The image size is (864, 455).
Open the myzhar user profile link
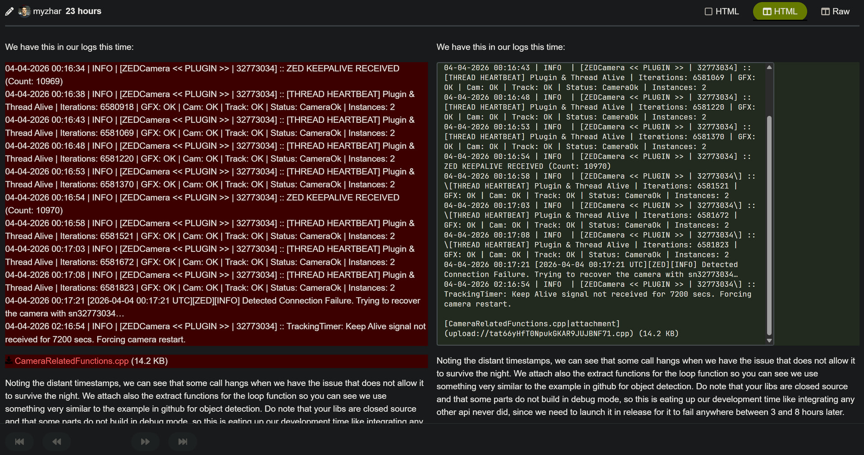pos(47,11)
